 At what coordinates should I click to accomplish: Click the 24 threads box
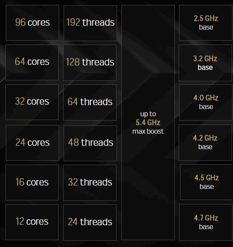coord(90,222)
